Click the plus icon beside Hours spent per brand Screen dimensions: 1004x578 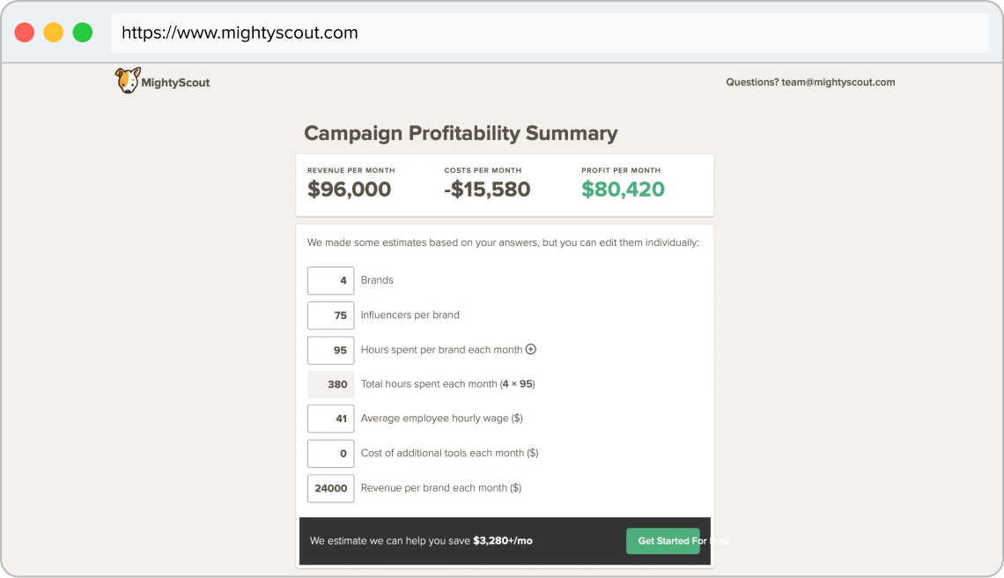tap(531, 349)
